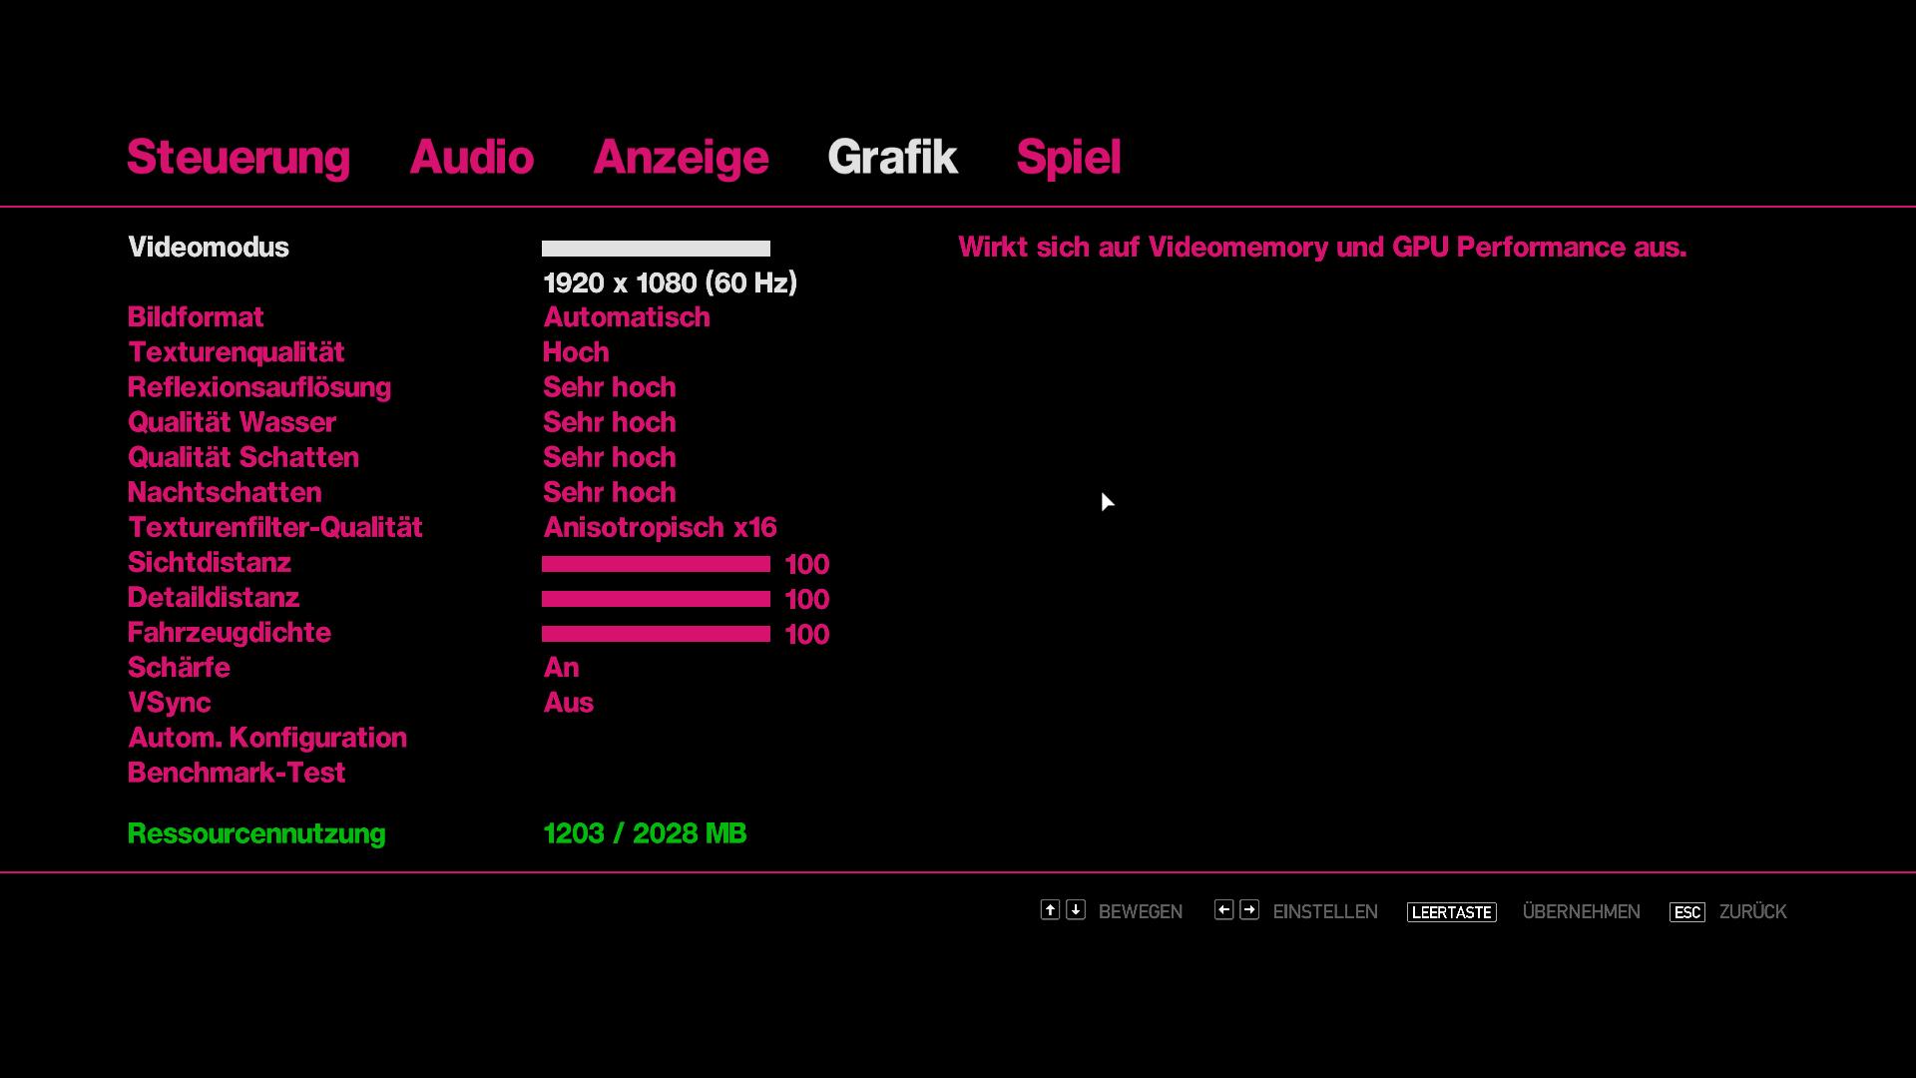Adjust the Fahrzeugdichte slider bar
The height and width of the screenshot is (1078, 1916).
coord(656,634)
